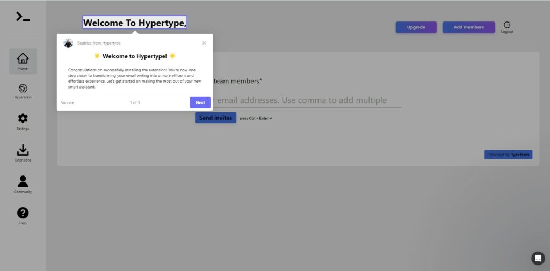Open the Community sidebar section
Viewport: 550px width, 271px height.
point(23,185)
